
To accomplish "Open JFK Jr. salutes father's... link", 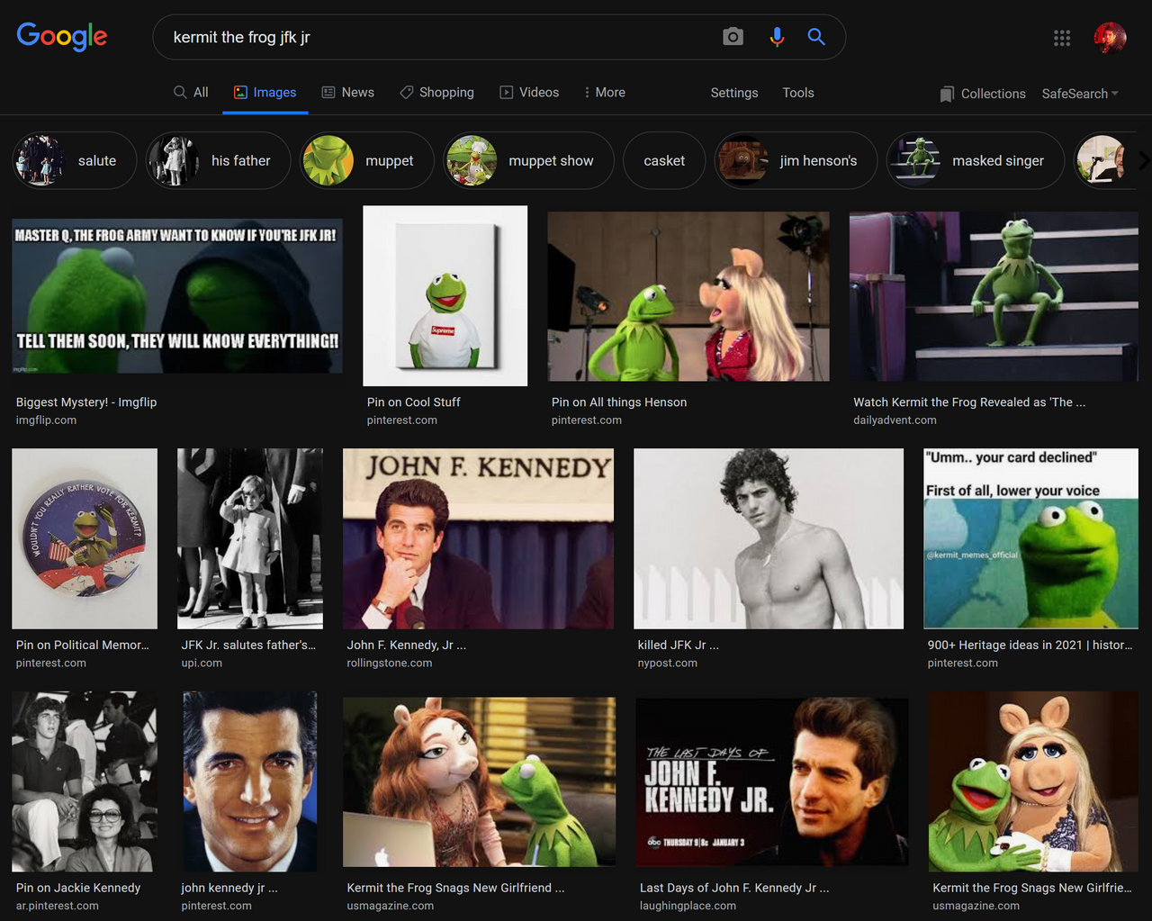I will point(248,645).
